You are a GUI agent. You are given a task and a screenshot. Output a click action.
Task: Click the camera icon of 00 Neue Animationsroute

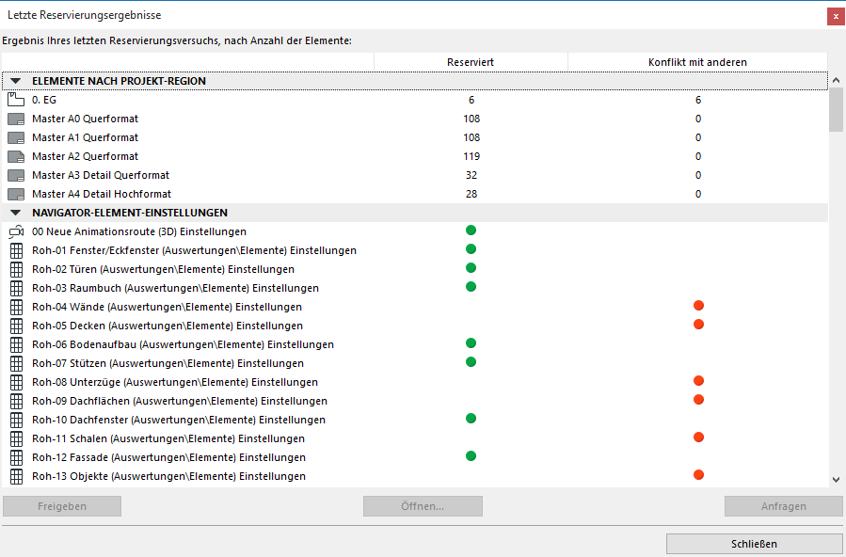pyautogui.click(x=16, y=231)
